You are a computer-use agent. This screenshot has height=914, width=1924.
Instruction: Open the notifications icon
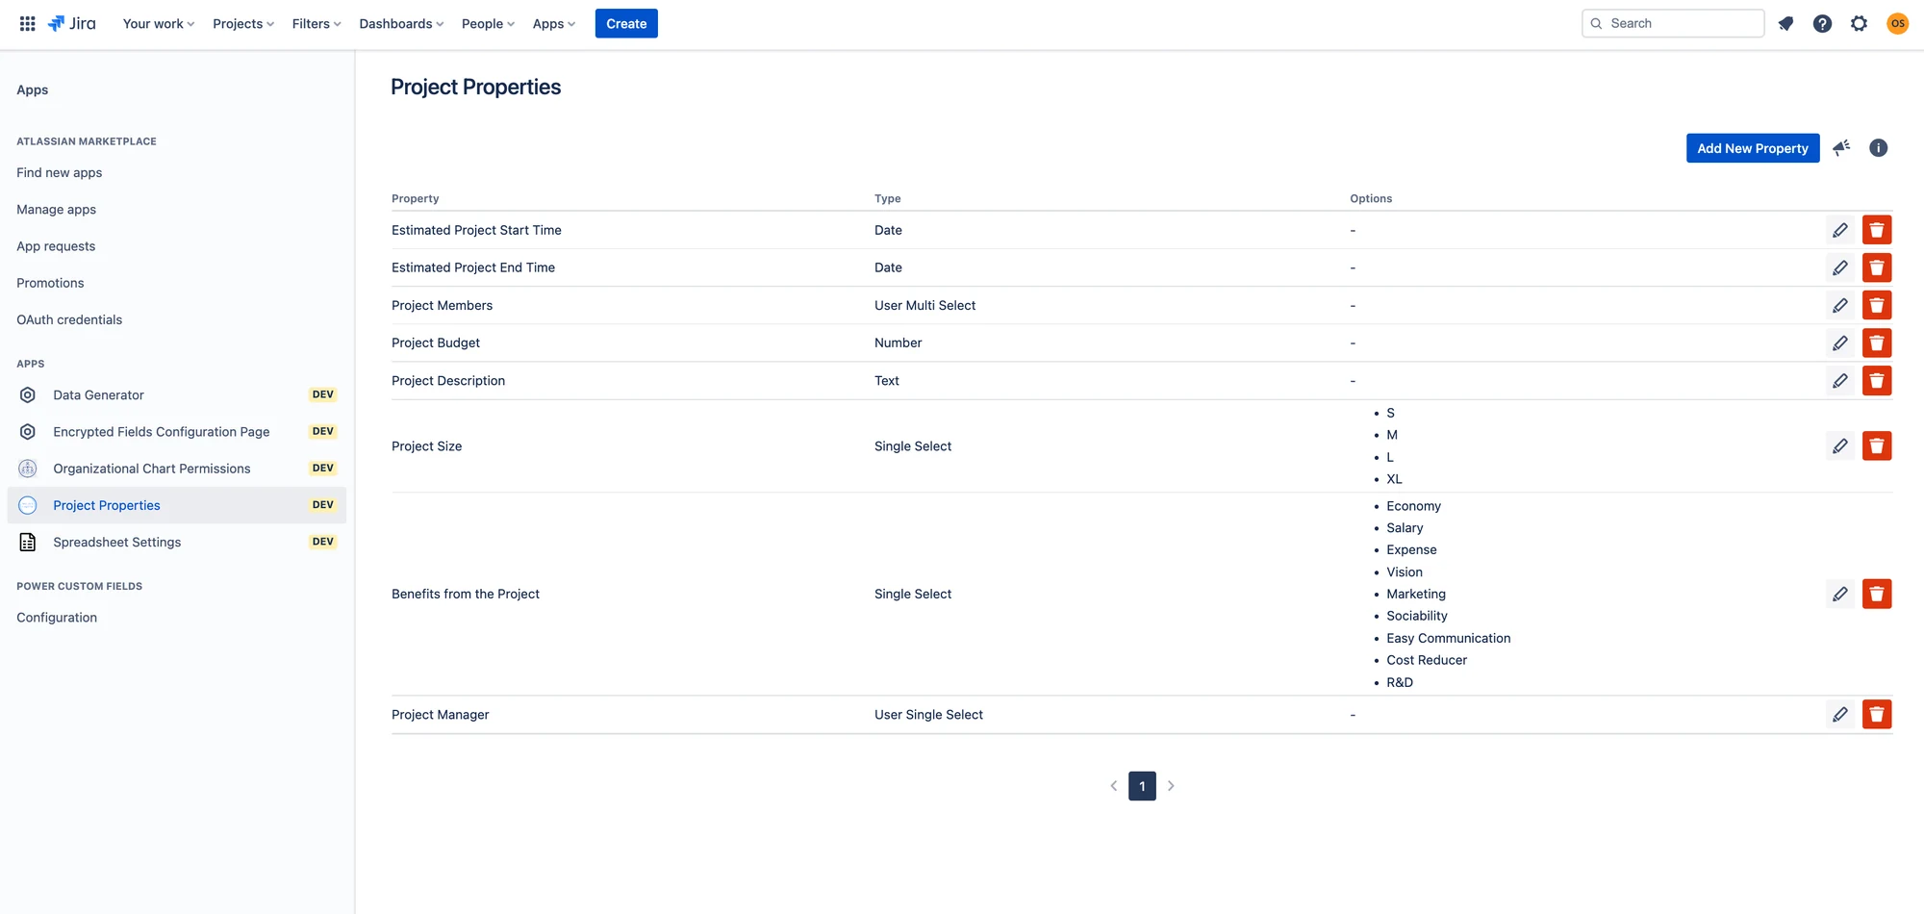[1785, 23]
